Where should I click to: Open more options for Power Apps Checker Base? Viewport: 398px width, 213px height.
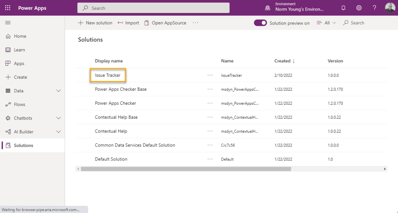pyautogui.click(x=210, y=89)
